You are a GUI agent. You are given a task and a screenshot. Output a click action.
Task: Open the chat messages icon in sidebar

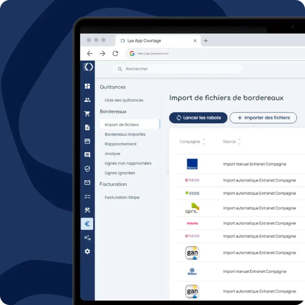tap(87, 155)
